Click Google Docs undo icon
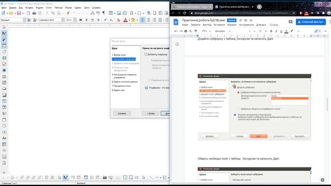The width and height of the screenshot is (331, 186). pos(176,31)
